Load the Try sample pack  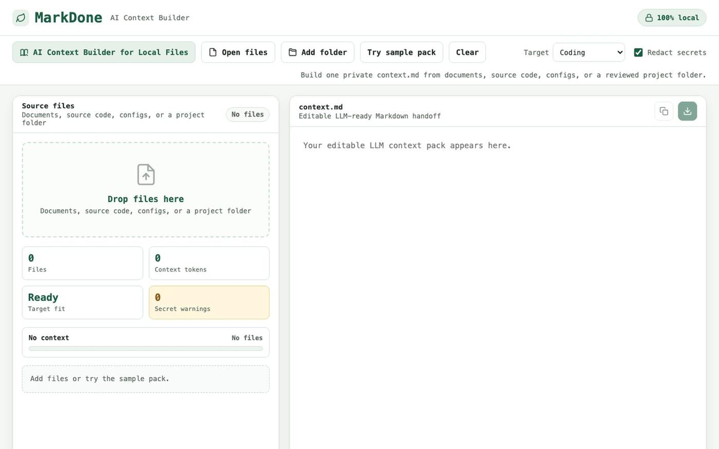(x=401, y=52)
